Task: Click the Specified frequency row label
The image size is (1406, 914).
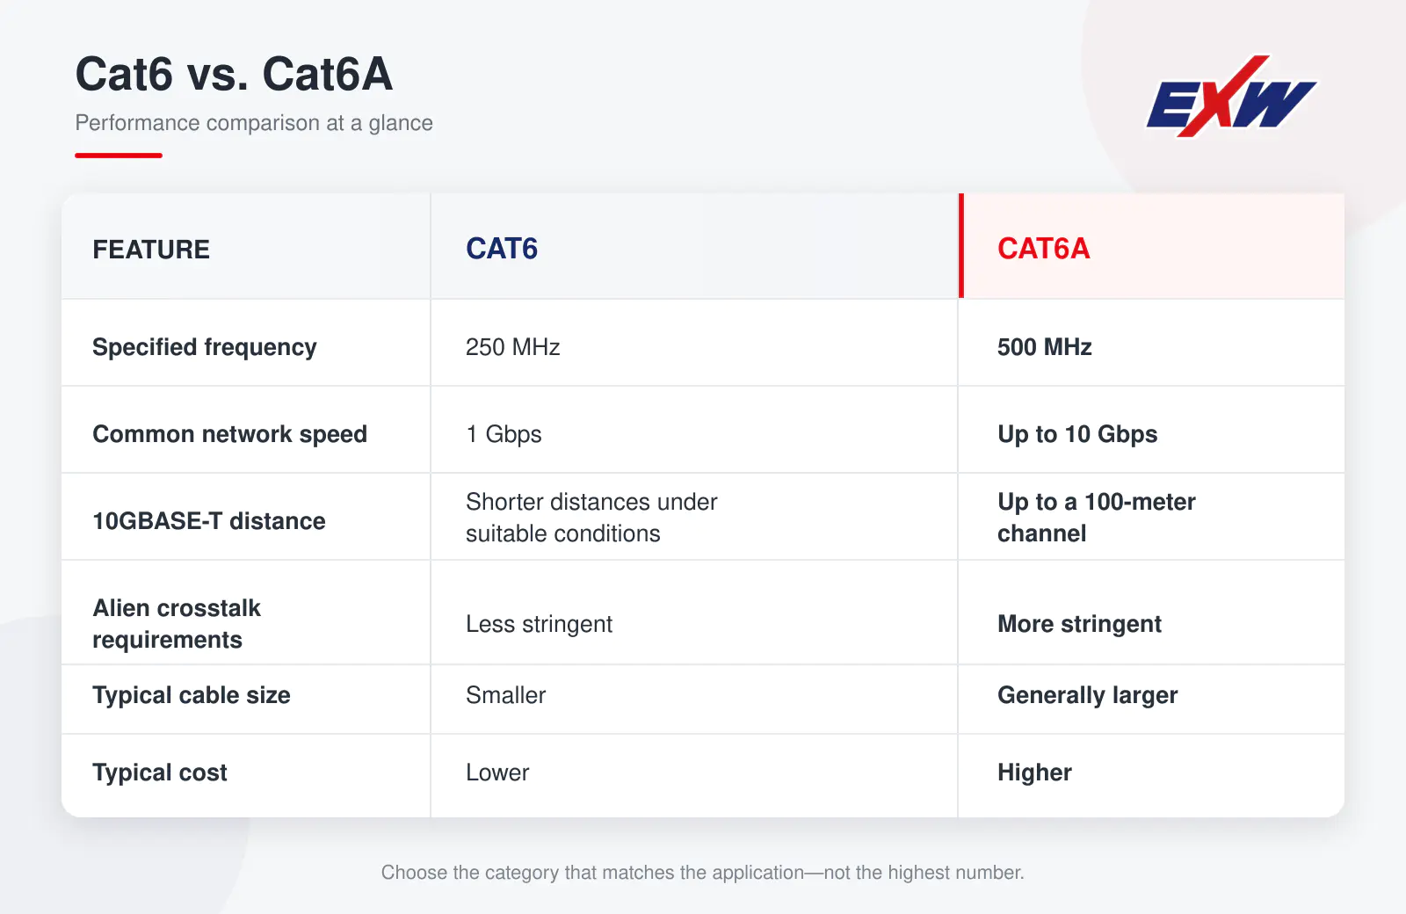Action: pyautogui.click(x=205, y=347)
